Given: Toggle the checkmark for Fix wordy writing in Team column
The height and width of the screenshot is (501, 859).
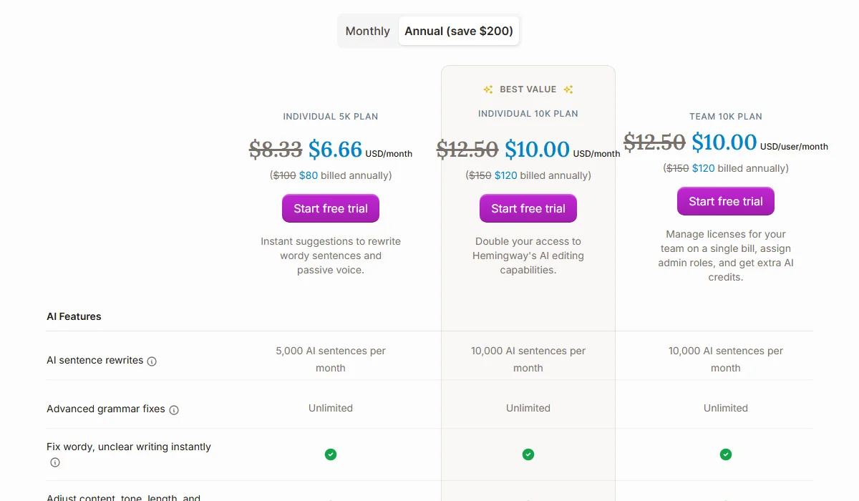Looking at the screenshot, I should coord(725,454).
